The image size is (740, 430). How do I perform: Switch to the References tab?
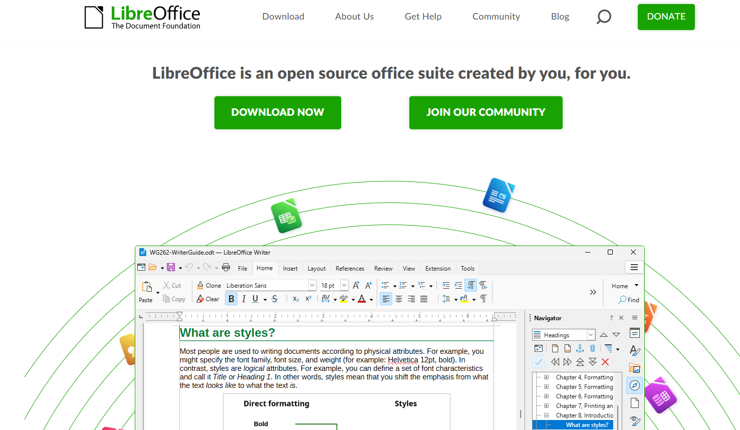pos(350,268)
